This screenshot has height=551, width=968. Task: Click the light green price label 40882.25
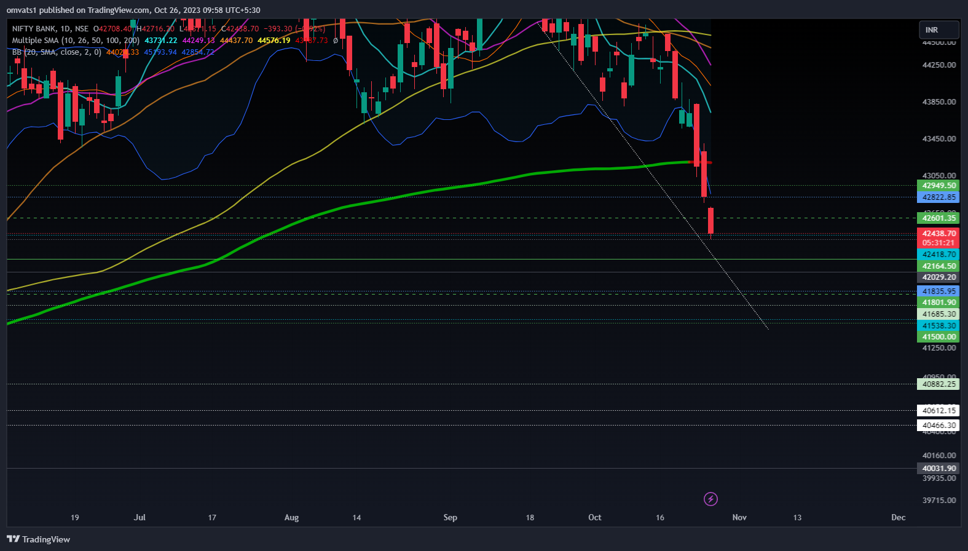pos(938,384)
